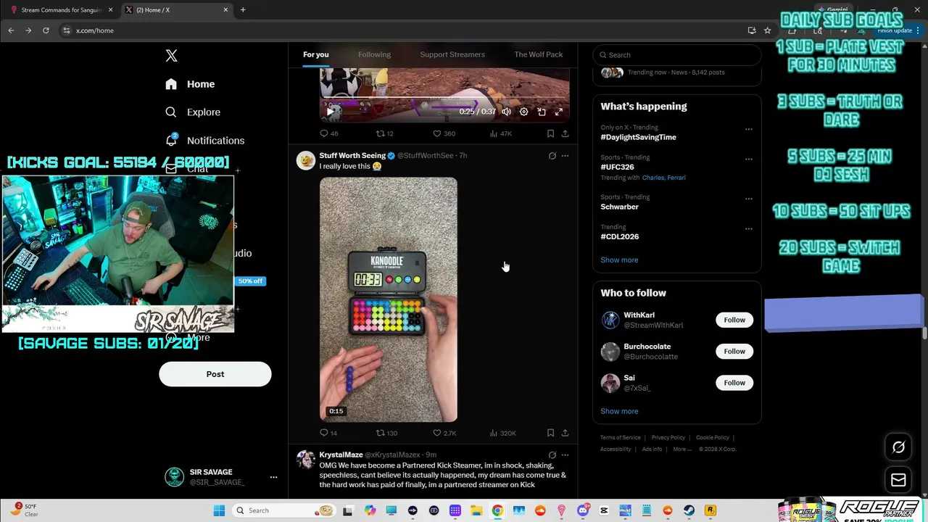Reply to the post with 46 comments
Image resolution: width=928 pixels, height=522 pixels.
point(329,133)
